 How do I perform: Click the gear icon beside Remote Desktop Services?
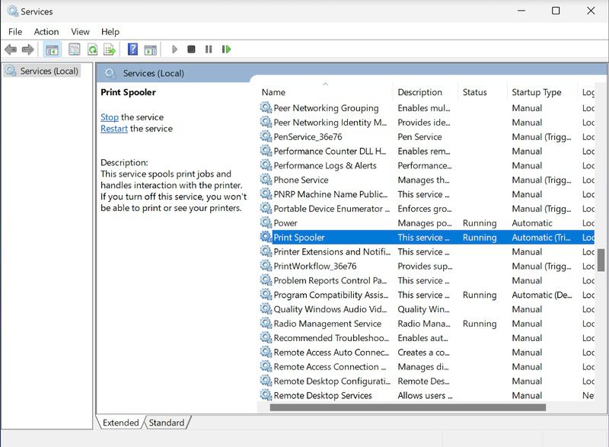266,395
